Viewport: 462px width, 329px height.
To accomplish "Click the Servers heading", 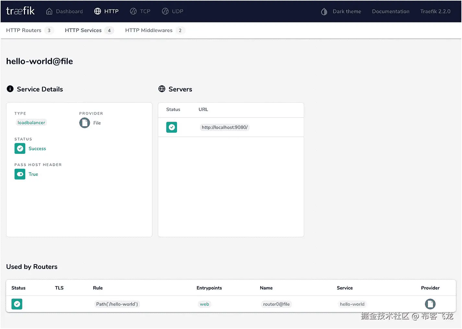I will pos(180,89).
